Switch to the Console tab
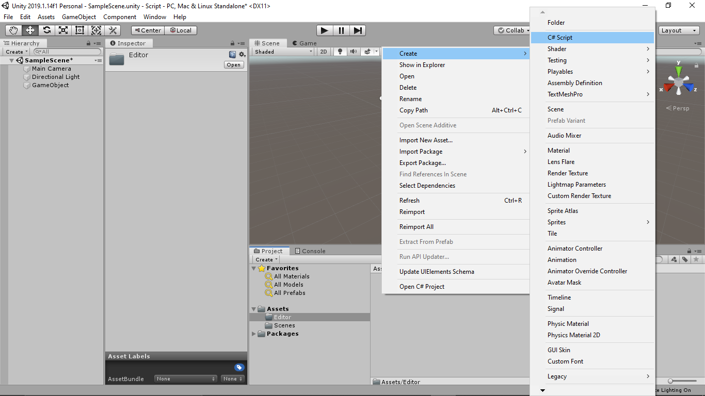The height and width of the screenshot is (396, 705). click(x=310, y=251)
